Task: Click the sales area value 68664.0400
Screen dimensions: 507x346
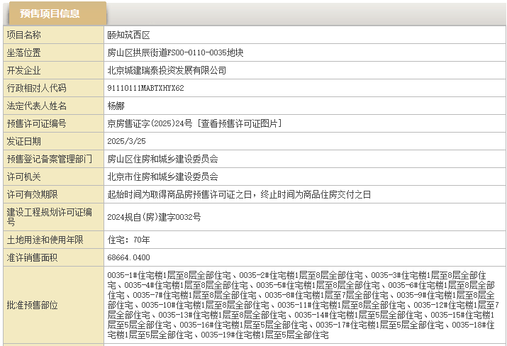Action: (x=128, y=257)
